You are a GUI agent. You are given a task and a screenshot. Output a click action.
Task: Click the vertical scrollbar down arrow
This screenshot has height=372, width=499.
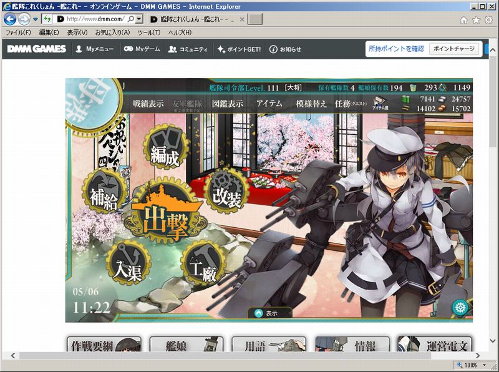point(492,340)
